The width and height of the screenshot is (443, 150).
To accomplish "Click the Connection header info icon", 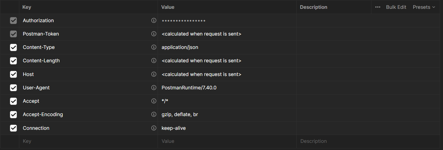I will click(x=154, y=128).
